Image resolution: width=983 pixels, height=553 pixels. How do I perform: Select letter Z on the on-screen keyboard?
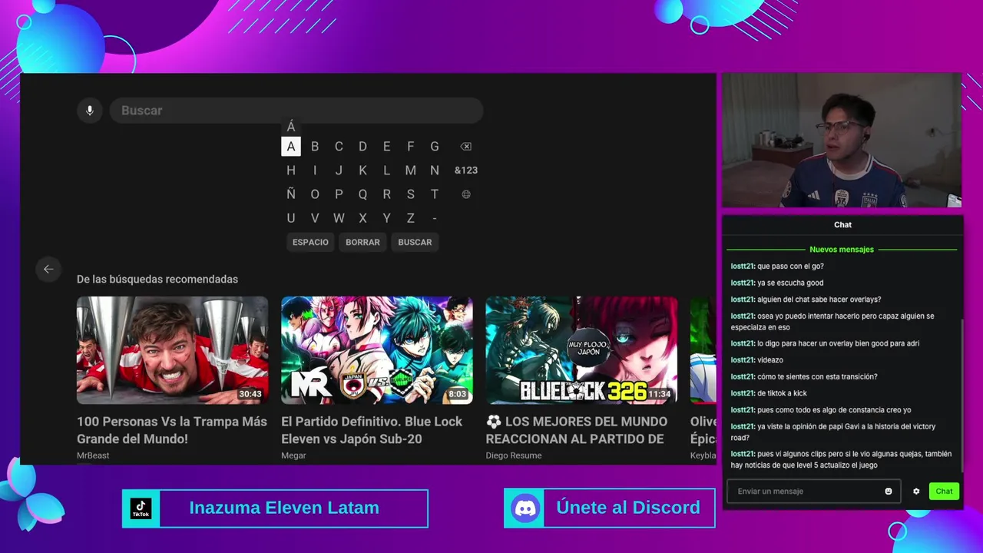pyautogui.click(x=410, y=218)
